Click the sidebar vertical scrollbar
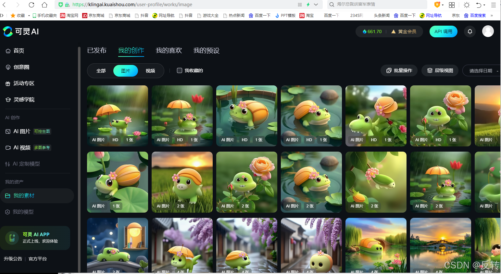This screenshot has height=274, width=501. (x=79, y=159)
